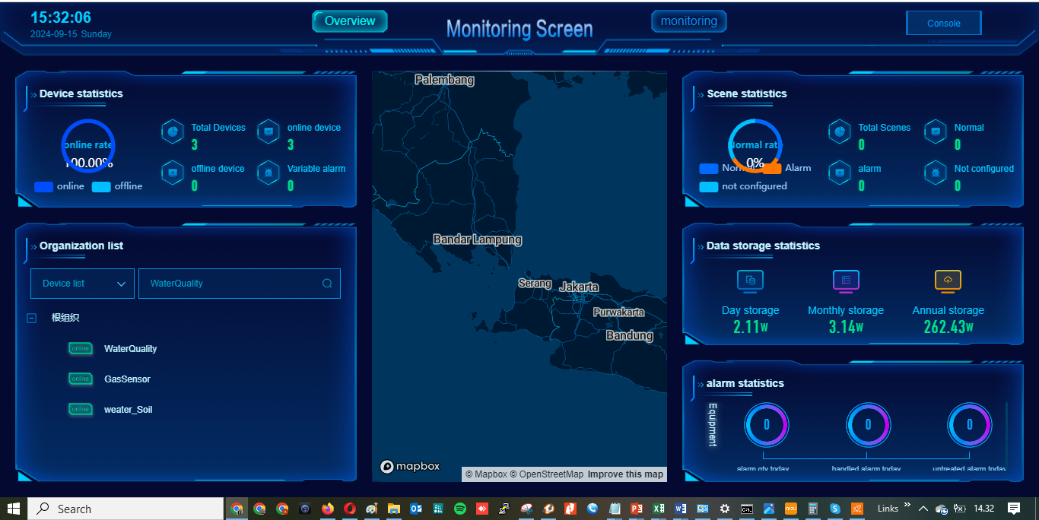Toggle the online legend in Device statistics
The width and height of the screenshot is (1039, 520).
[x=44, y=186]
